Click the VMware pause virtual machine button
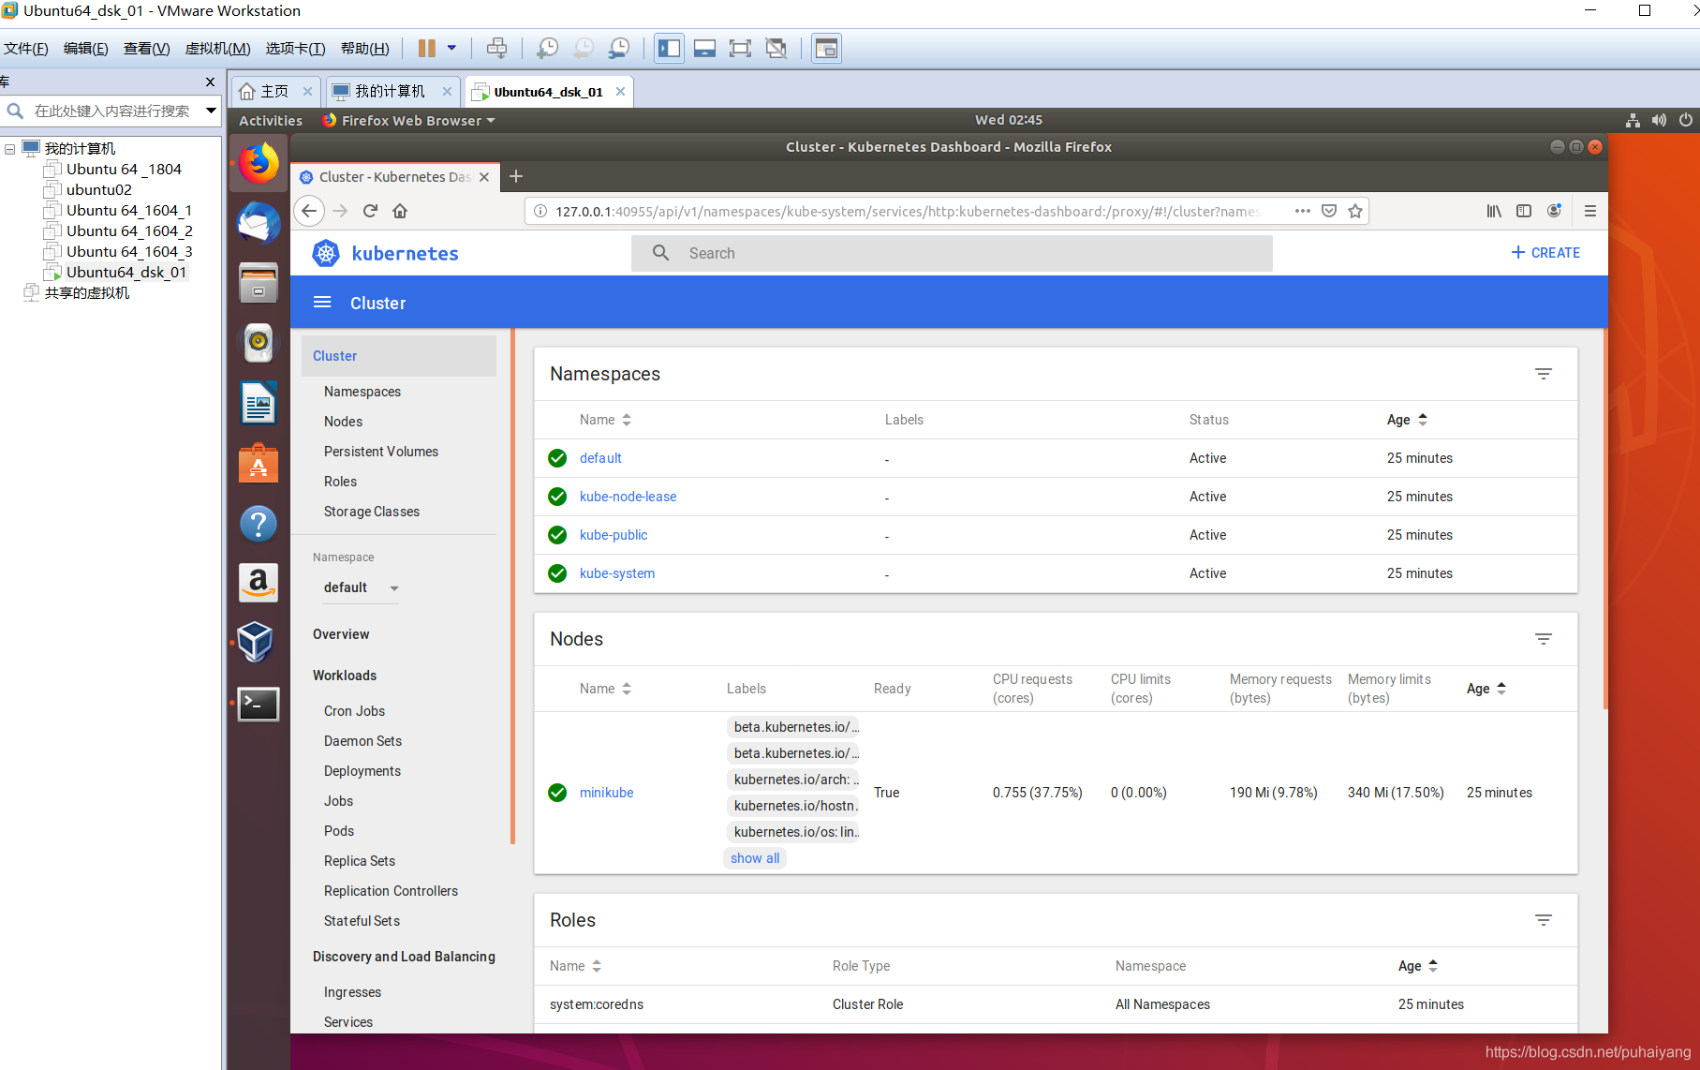 click(426, 48)
